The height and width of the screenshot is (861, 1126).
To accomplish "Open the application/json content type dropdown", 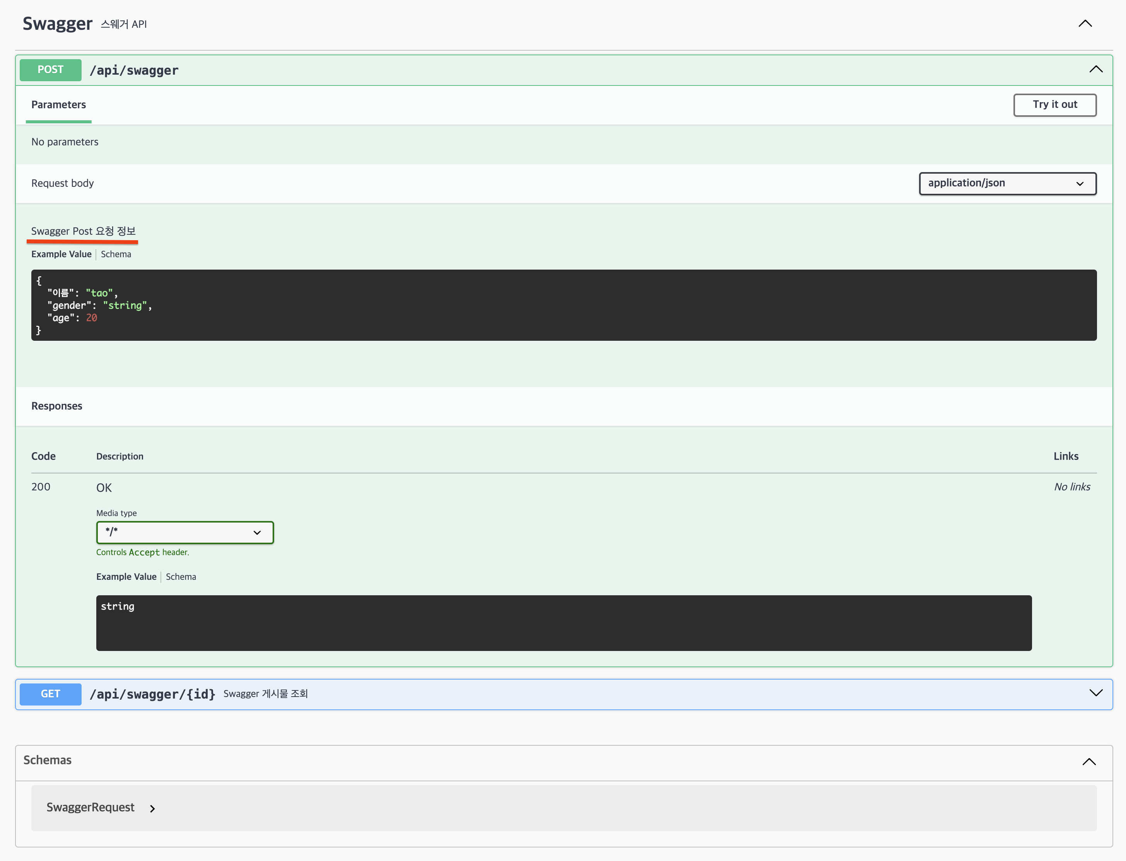I will click(1007, 183).
